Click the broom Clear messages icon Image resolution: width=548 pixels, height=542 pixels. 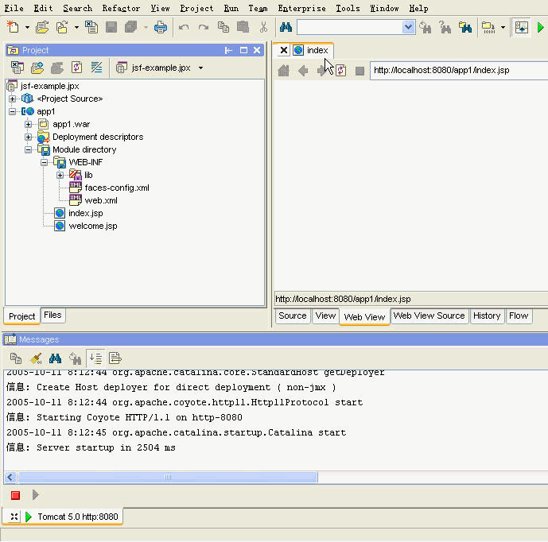(36, 358)
